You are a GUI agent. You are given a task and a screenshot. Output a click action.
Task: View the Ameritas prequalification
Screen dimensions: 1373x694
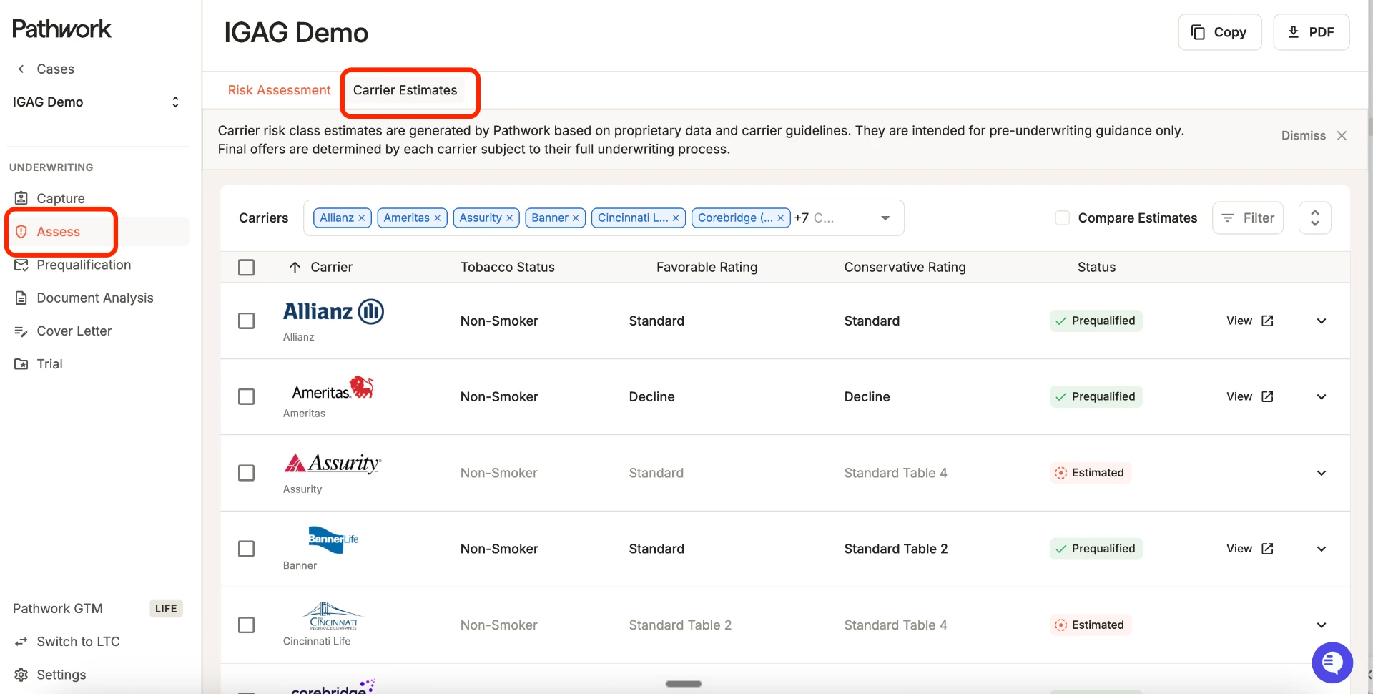click(1249, 396)
